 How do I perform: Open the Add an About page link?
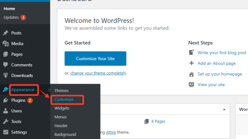pos(217,63)
